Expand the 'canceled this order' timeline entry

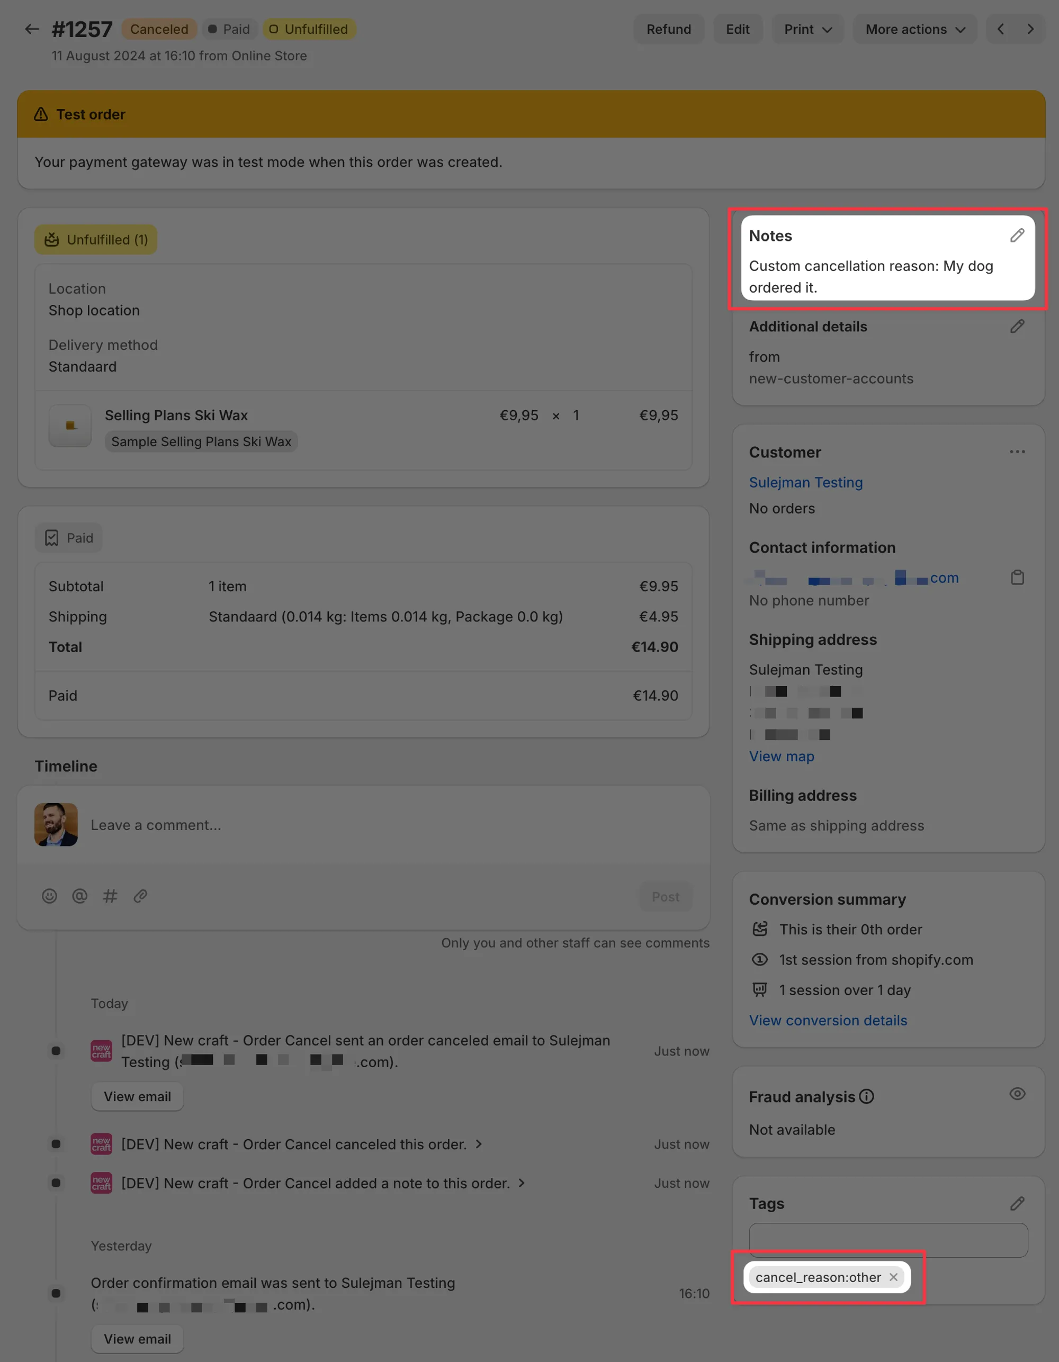pos(479,1144)
